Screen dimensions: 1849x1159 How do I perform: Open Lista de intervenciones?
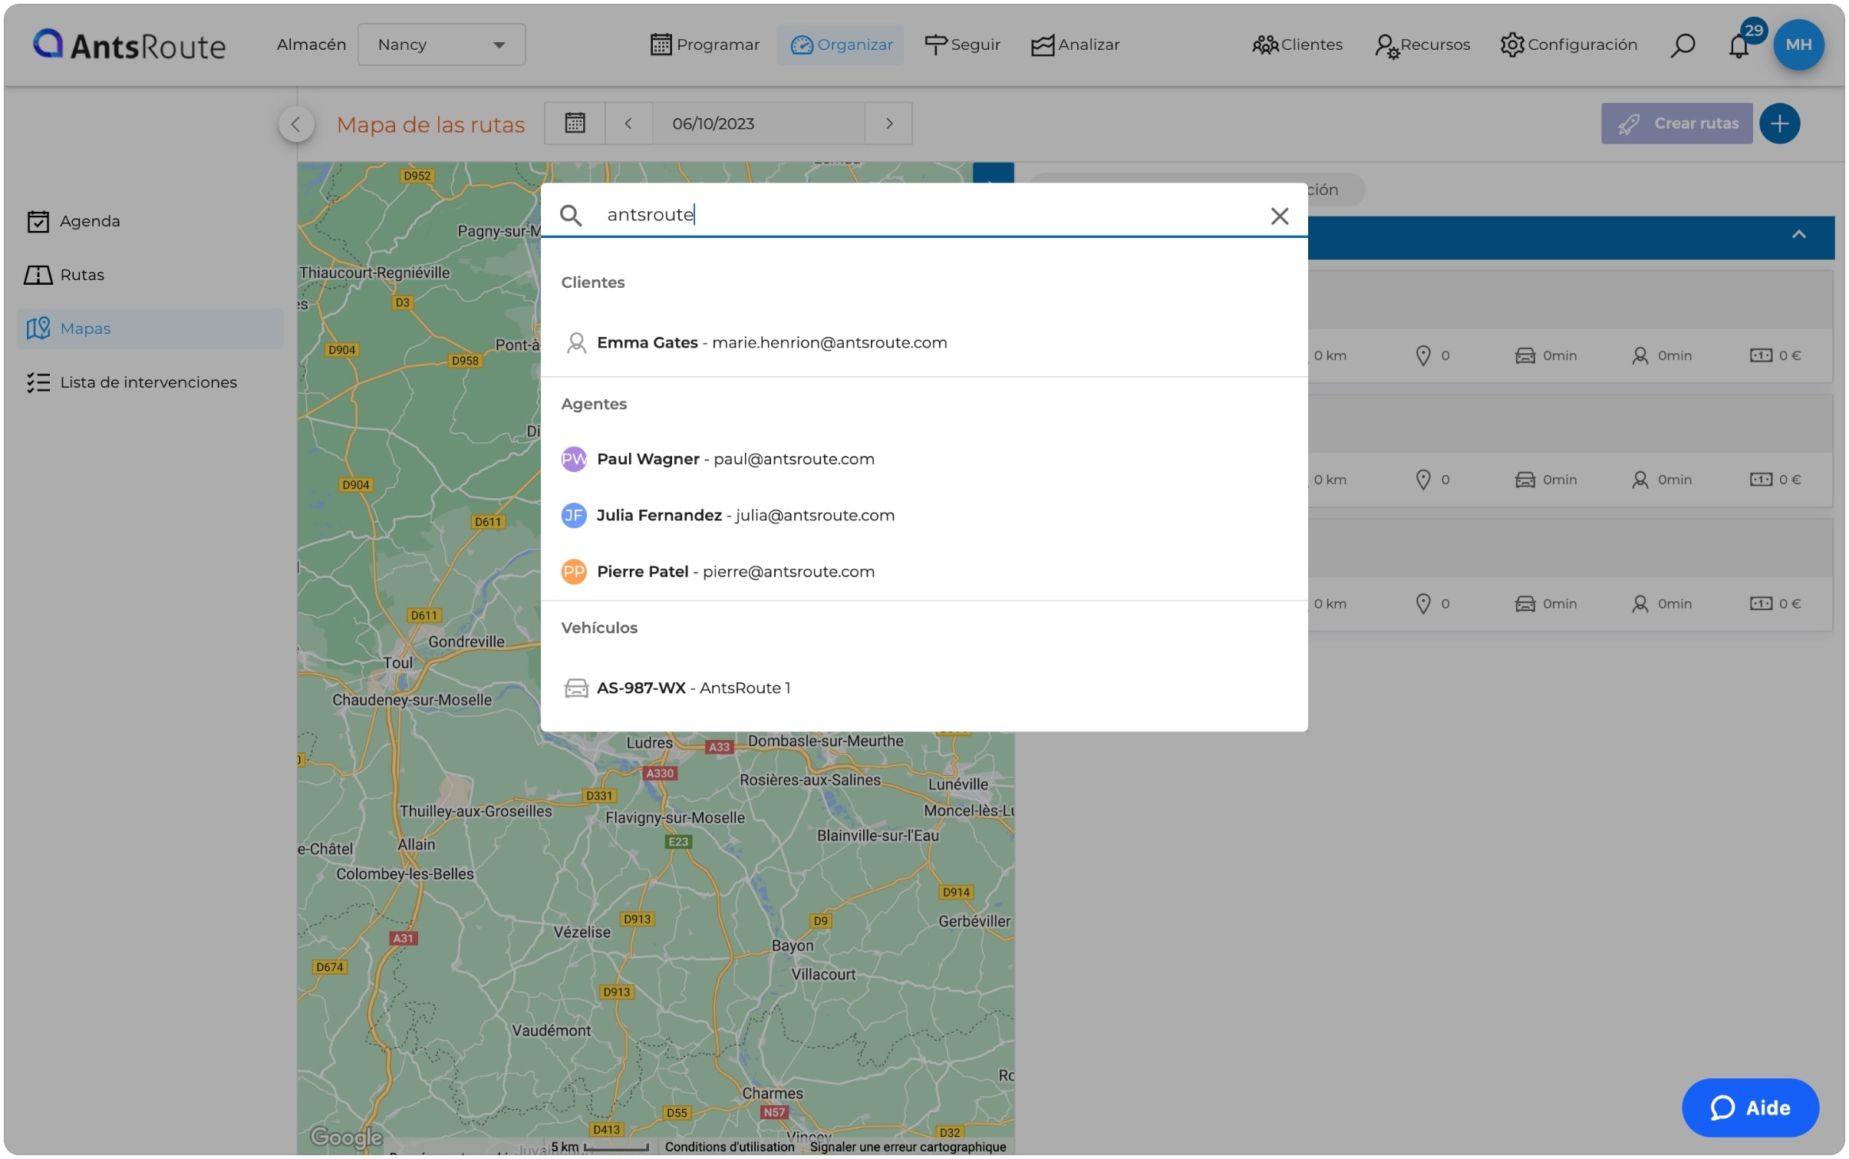pyautogui.click(x=150, y=382)
